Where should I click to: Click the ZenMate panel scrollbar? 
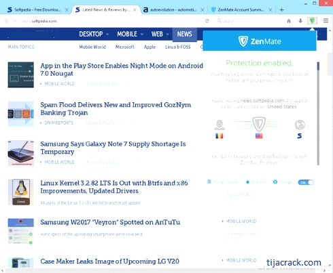pos(318,113)
